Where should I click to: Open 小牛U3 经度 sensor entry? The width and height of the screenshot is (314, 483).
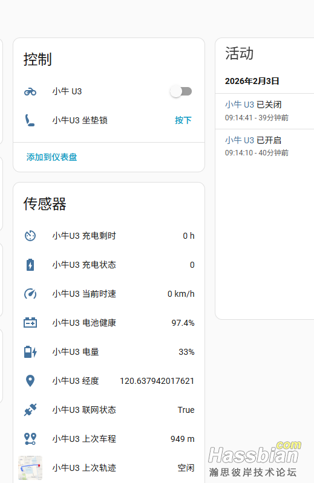click(109, 381)
